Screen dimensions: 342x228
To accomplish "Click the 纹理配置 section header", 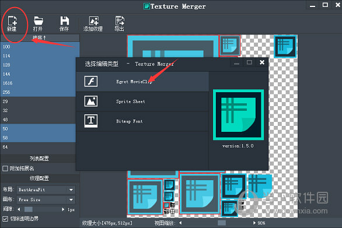I will [39, 178].
